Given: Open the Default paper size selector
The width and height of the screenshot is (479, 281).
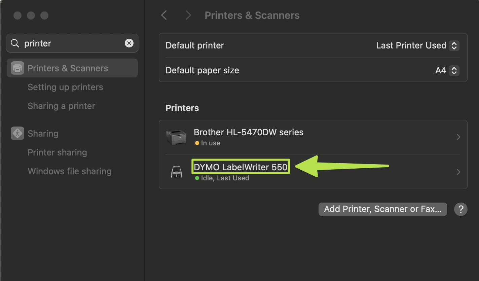Looking at the screenshot, I should click(x=454, y=70).
